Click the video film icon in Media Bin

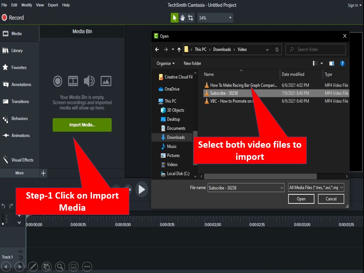pos(73,81)
